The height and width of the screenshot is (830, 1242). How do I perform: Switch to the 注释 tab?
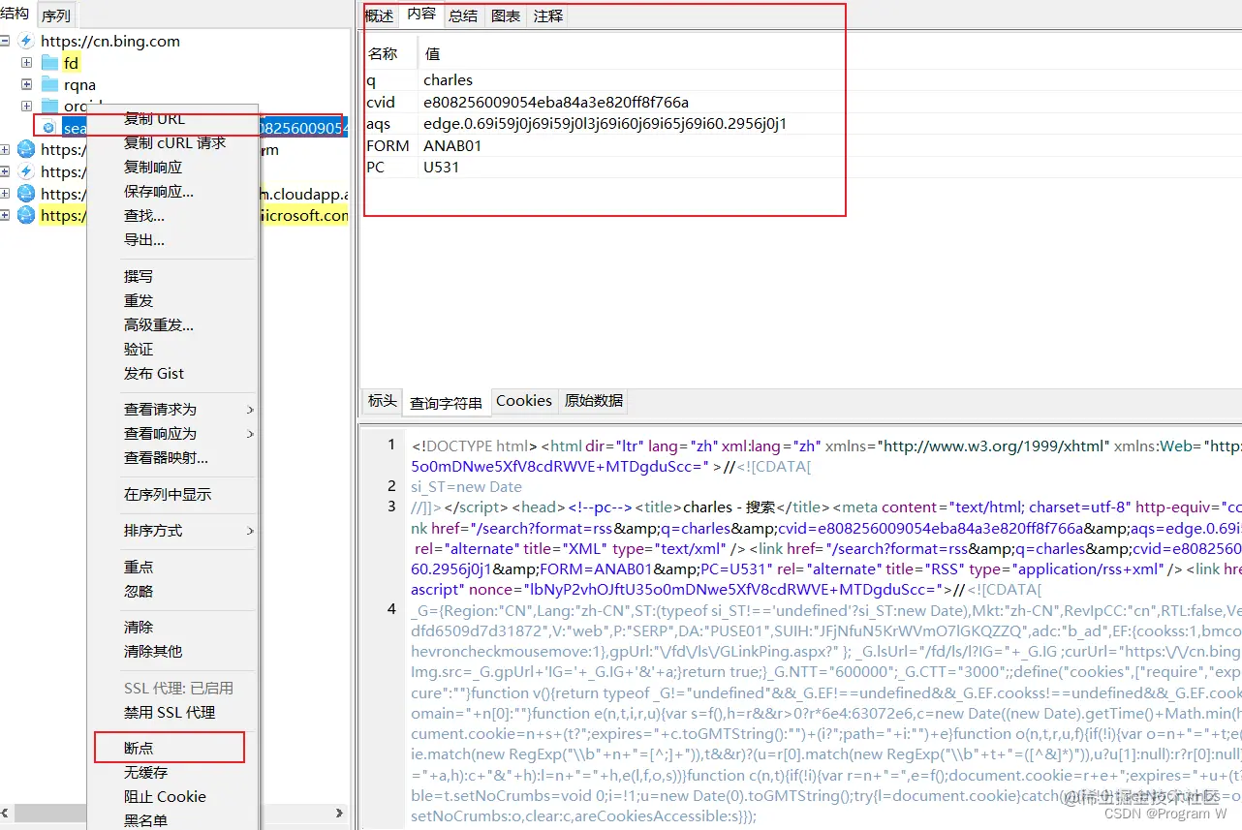(548, 16)
